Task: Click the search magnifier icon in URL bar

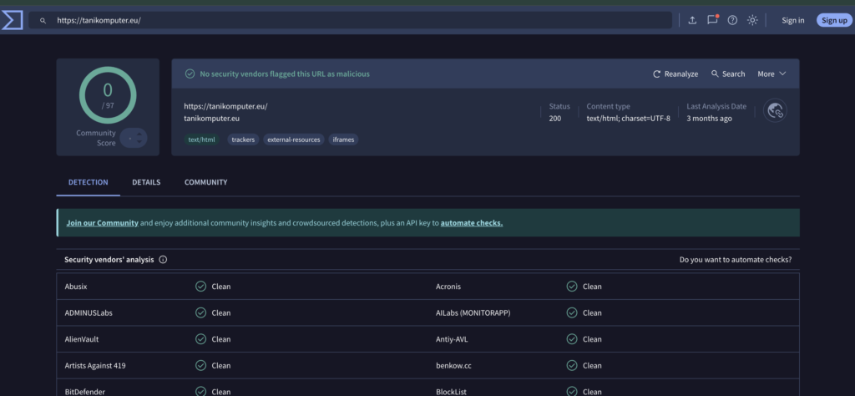Action: click(43, 21)
